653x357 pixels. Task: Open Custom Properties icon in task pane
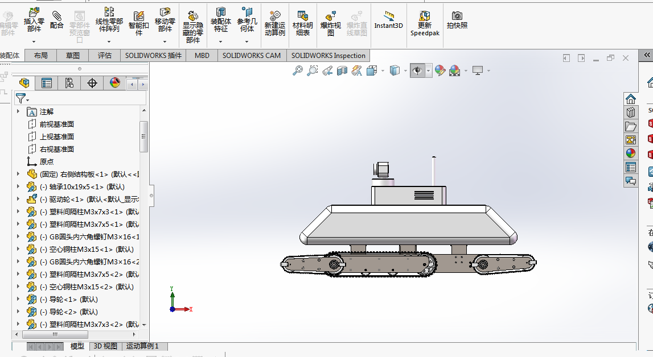click(630, 167)
